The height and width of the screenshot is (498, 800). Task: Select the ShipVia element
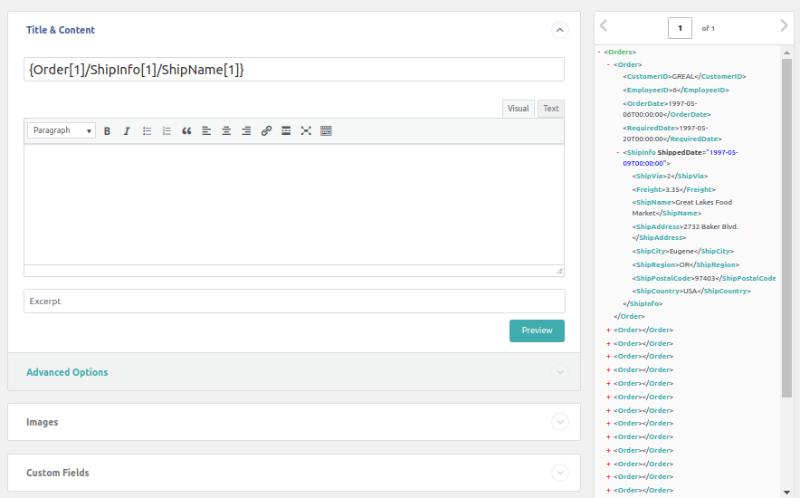point(670,176)
